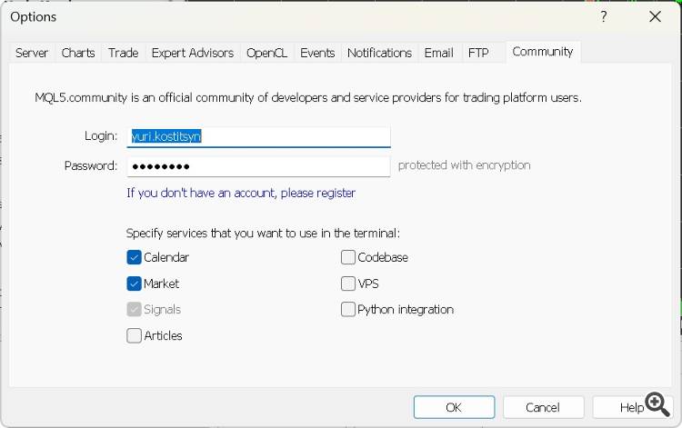Viewport: 682px width, 428px height.
Task: Click the magnifier zoom icon in the corner
Action: coord(657,404)
